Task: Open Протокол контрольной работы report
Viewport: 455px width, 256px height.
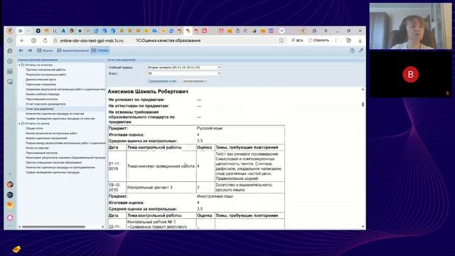Action: pyautogui.click(x=45, y=70)
